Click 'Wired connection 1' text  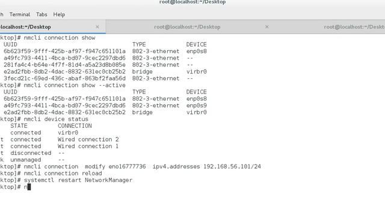point(88,146)
